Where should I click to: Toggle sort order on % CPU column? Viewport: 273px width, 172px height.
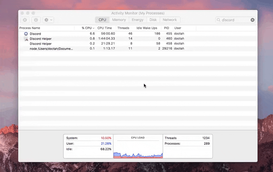pos(88,28)
